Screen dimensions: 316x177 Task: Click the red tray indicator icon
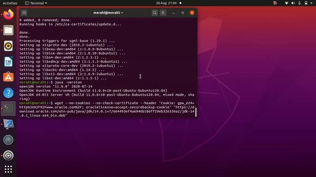[275, 3]
